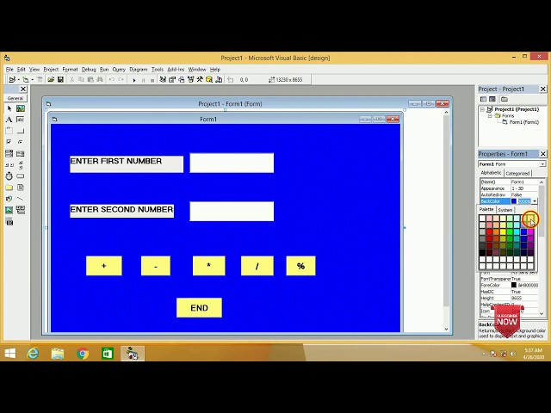
Task: Collapse the Forms folder node
Action: (490, 116)
